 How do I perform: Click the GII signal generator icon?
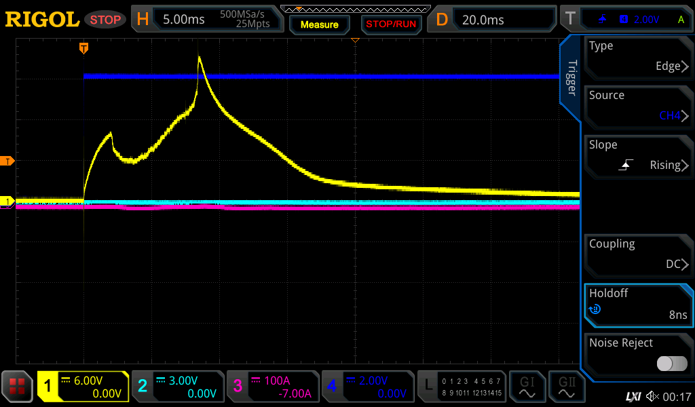point(566,387)
